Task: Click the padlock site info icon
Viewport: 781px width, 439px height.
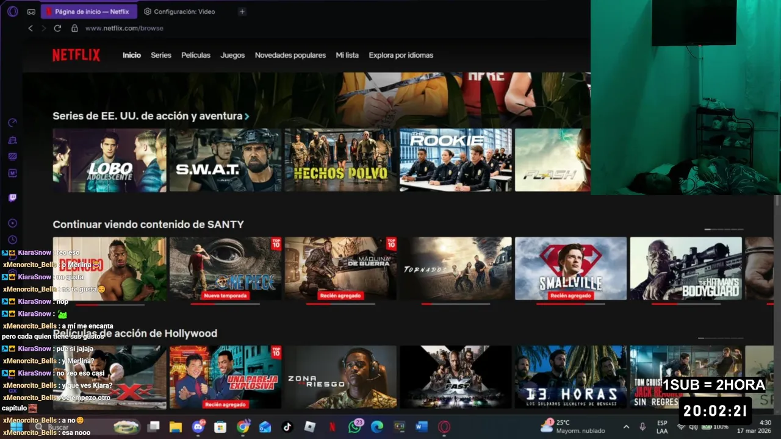Action: coord(74,28)
